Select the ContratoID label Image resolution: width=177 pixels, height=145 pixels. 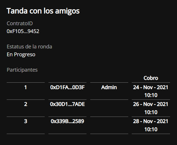[20, 23]
